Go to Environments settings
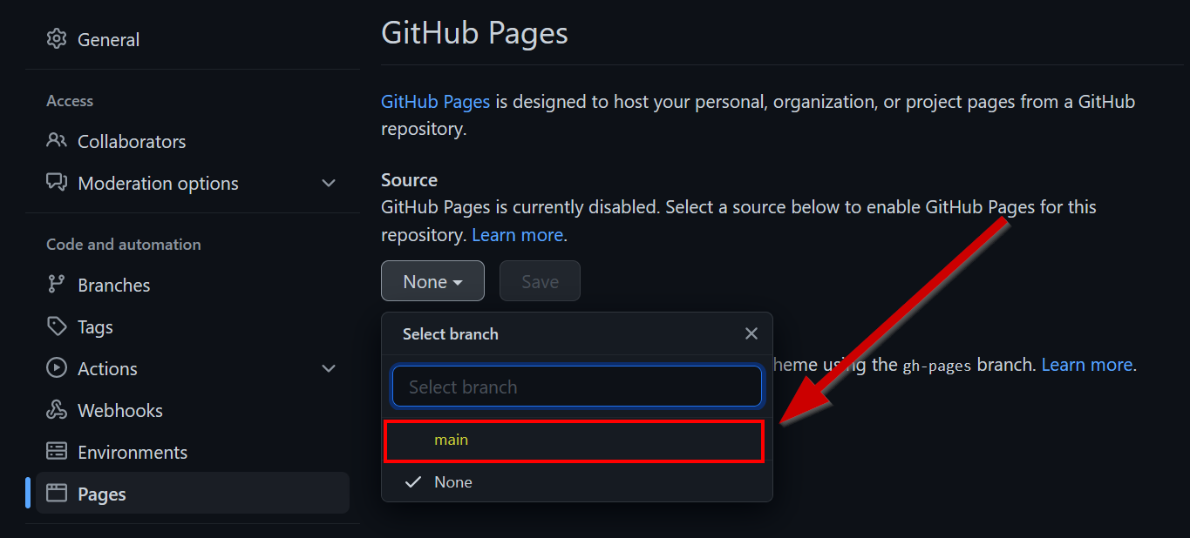 point(132,452)
